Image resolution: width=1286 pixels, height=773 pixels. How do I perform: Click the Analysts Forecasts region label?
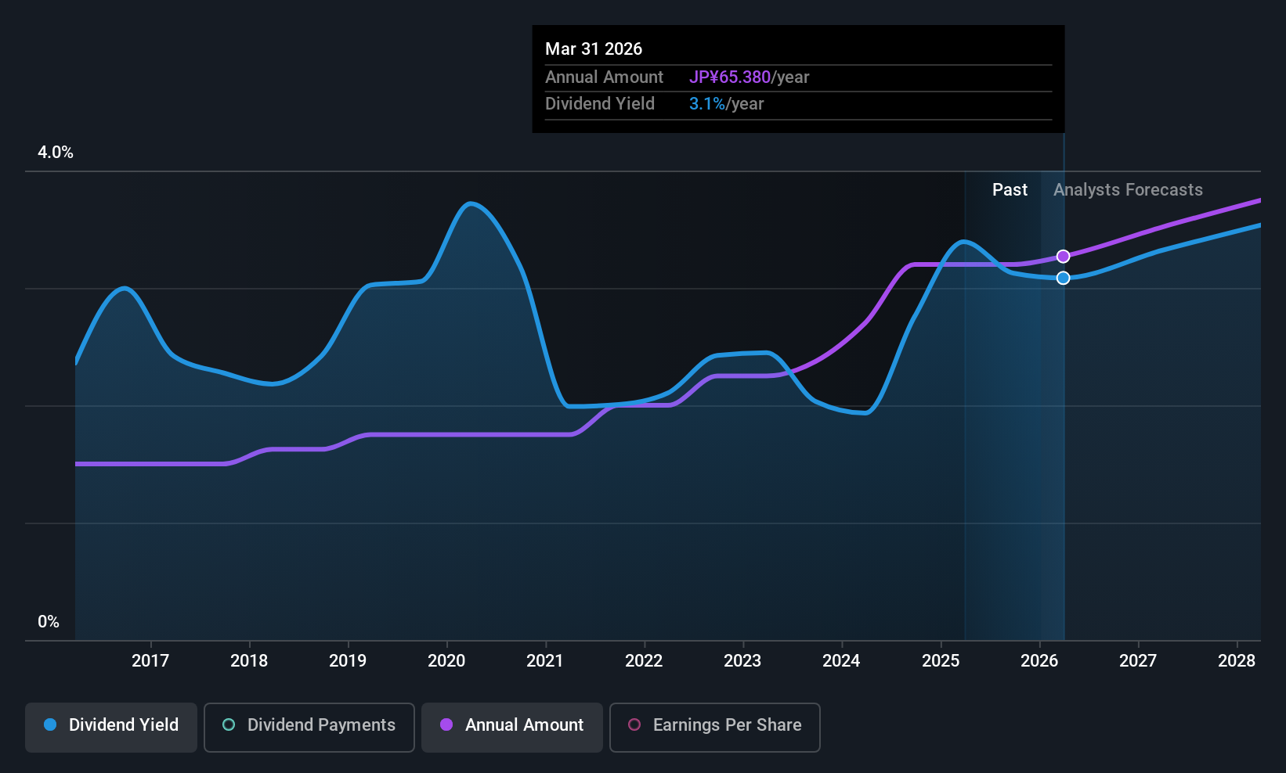[1128, 189]
